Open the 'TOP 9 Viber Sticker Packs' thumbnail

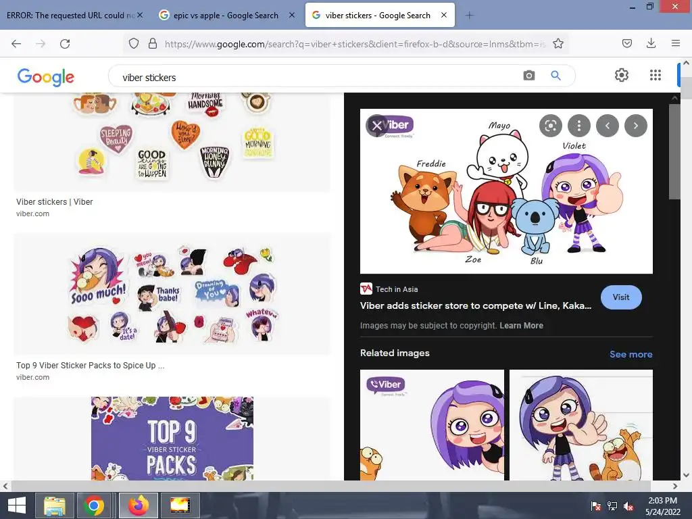coord(172,438)
